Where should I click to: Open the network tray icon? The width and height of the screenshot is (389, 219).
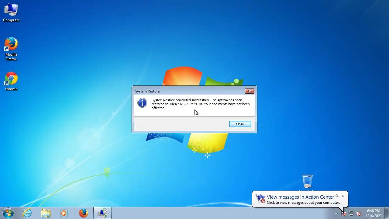351,213
